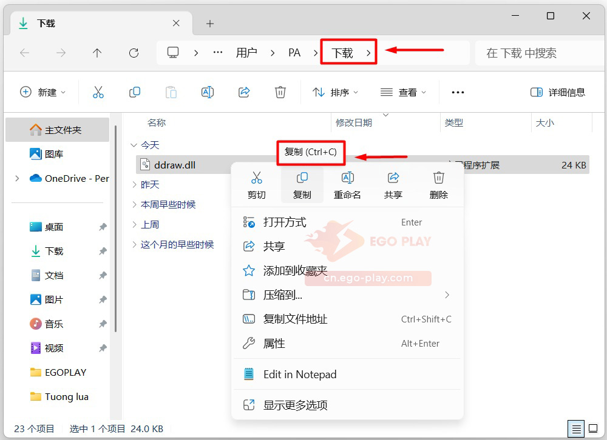Open the EGOPLAY folder in sidebar

[x=57, y=372]
